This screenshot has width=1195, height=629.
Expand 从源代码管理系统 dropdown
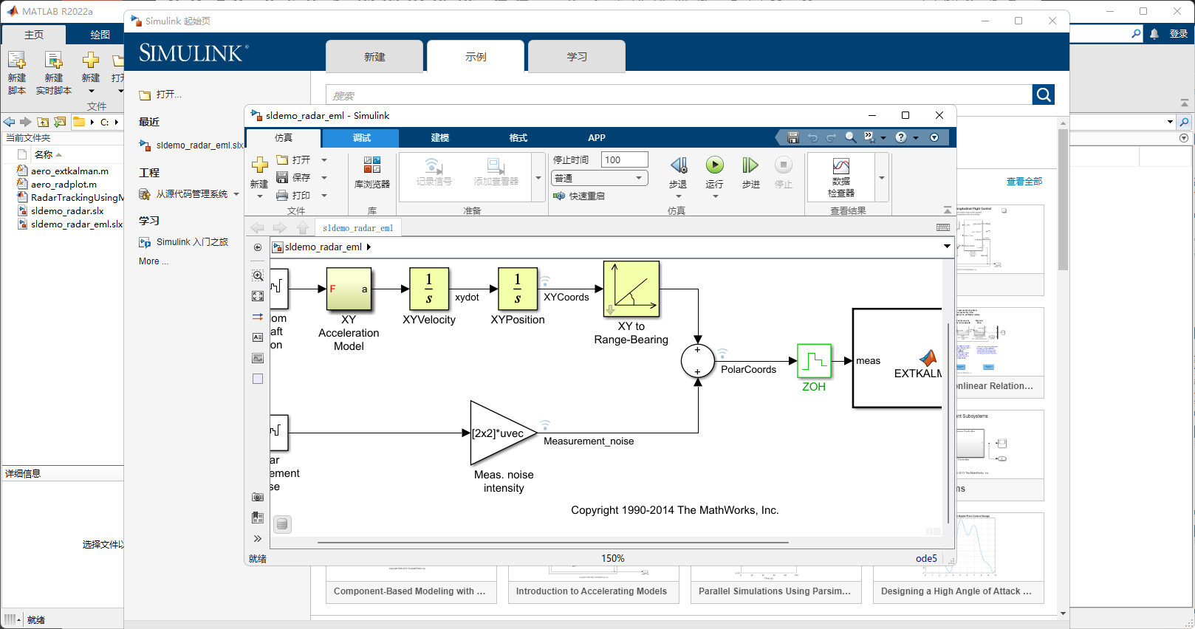(236, 194)
